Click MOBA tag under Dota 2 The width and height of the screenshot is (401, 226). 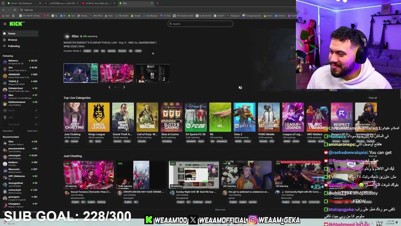[238, 141]
